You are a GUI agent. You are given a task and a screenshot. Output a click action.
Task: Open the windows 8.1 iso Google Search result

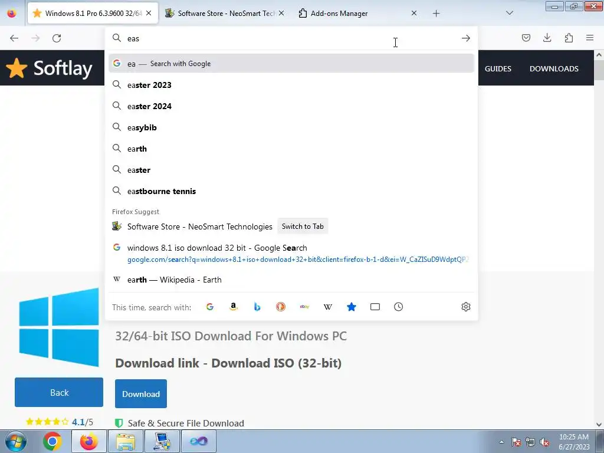pos(291,253)
